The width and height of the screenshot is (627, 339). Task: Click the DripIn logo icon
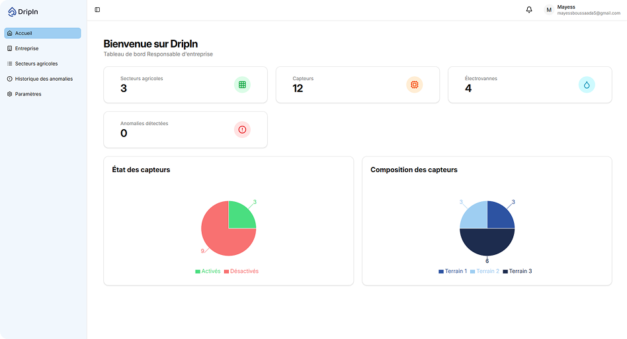coord(12,12)
